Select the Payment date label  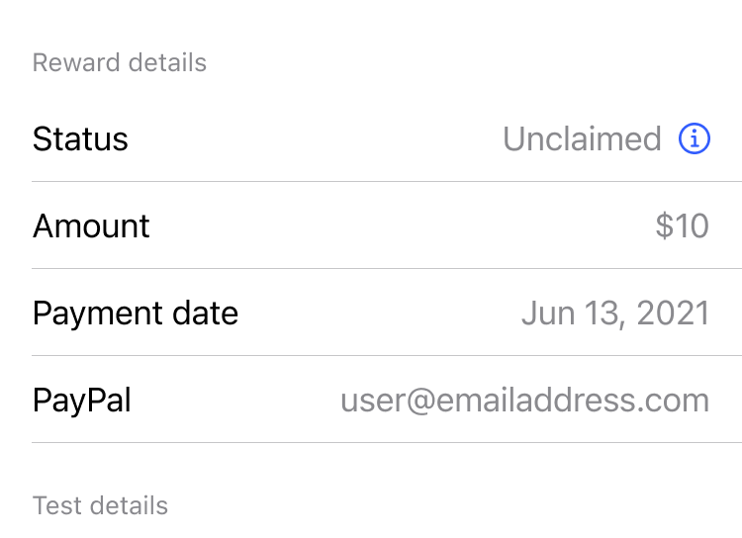(x=136, y=314)
